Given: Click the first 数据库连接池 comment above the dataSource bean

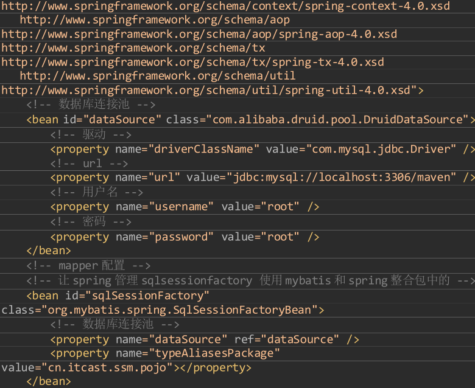Looking at the screenshot, I should click(x=91, y=105).
